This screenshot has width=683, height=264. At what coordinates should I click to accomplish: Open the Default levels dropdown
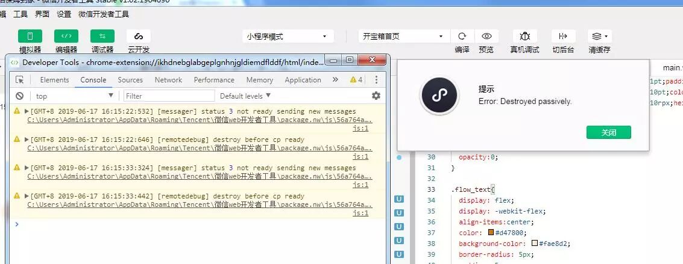(245, 96)
